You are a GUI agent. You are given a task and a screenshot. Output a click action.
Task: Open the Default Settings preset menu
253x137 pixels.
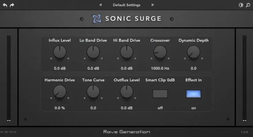(x=126, y=5)
